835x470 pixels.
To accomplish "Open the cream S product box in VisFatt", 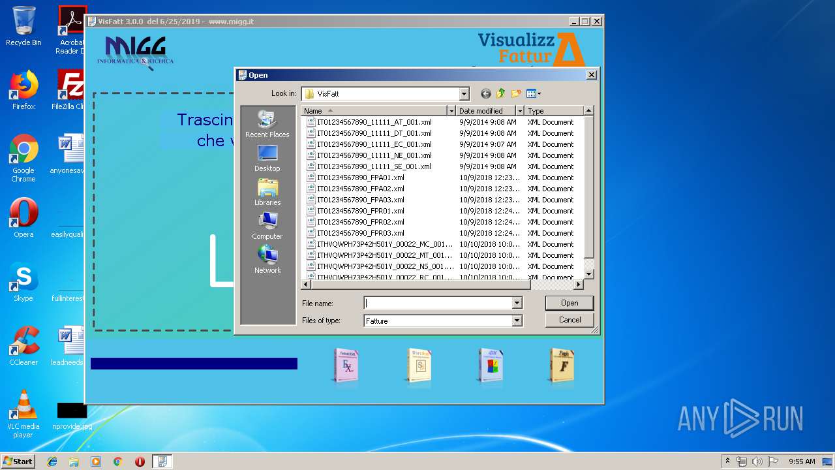I will point(419,365).
